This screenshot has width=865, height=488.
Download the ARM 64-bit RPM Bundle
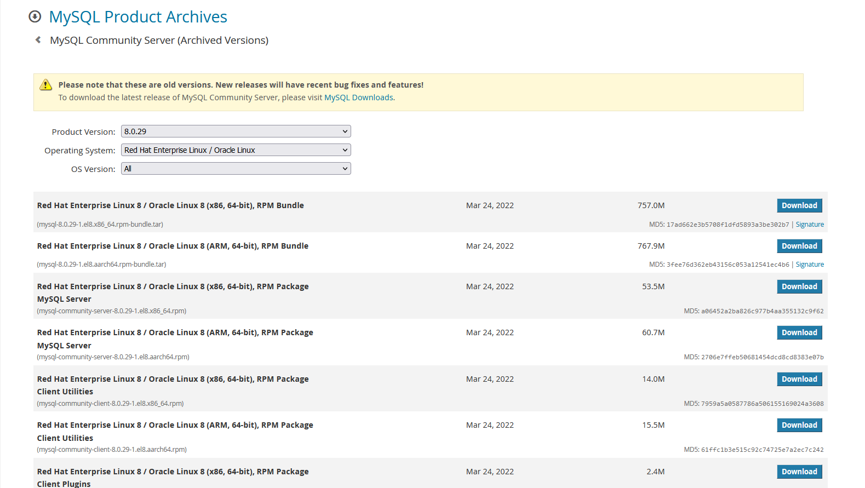(x=799, y=246)
